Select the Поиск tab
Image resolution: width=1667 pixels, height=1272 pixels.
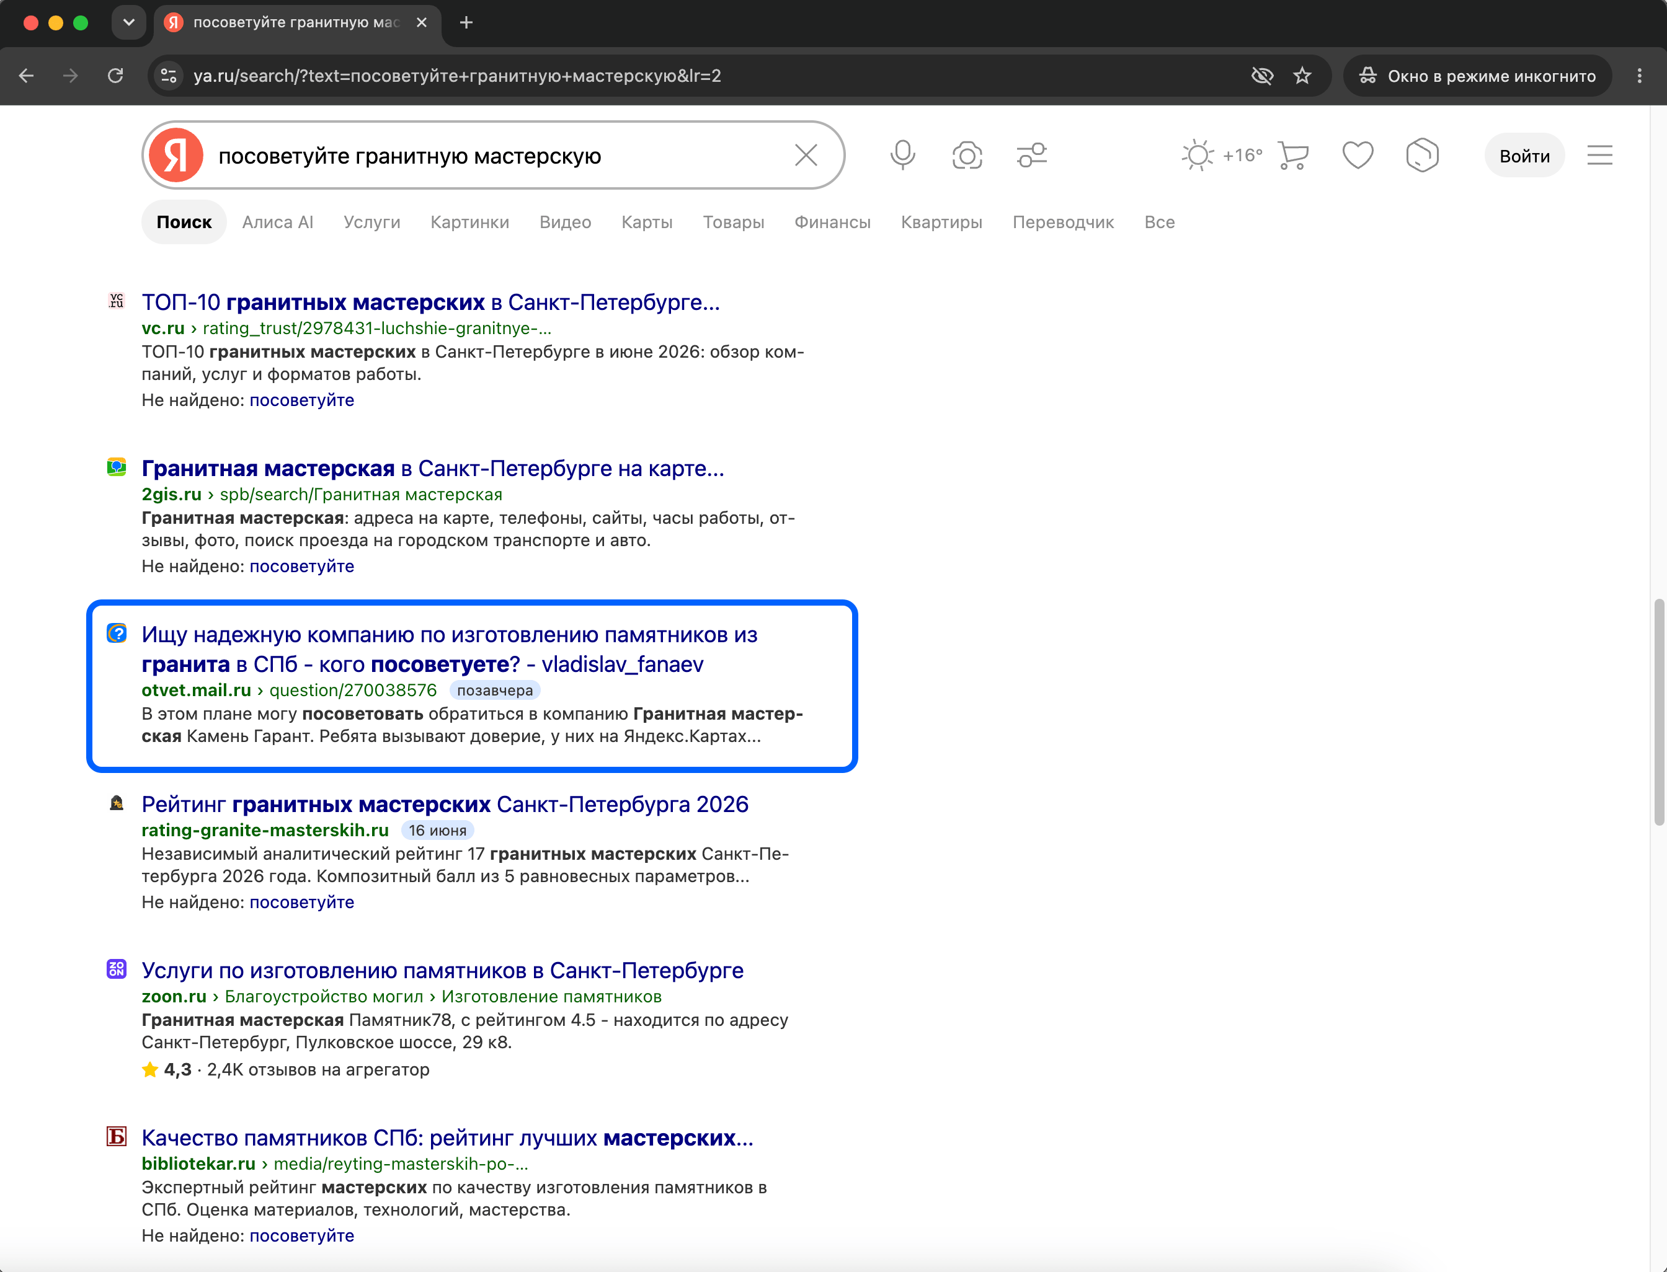click(x=184, y=222)
